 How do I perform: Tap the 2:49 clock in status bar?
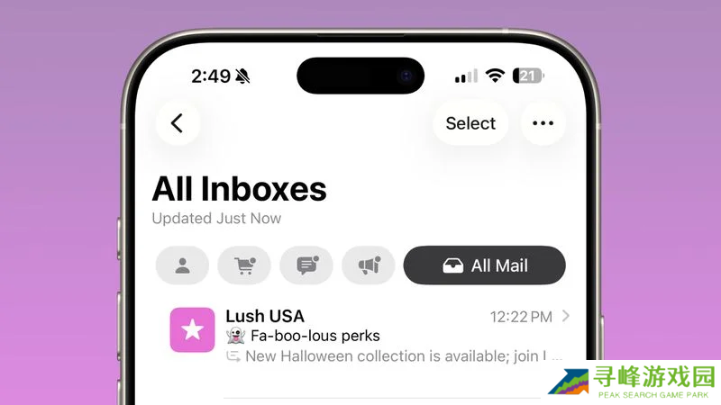pyautogui.click(x=211, y=76)
